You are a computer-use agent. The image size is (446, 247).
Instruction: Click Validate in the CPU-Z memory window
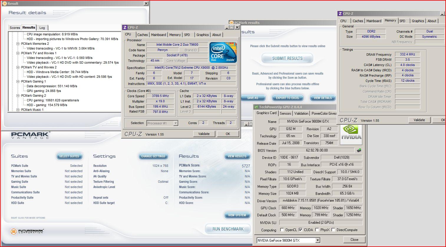(419, 120)
